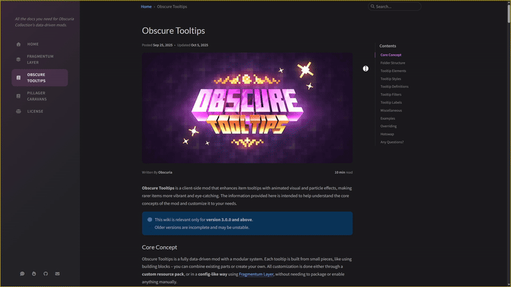Image resolution: width=511 pixels, height=287 pixels.
Task: Click the email envelope icon
Action: [57, 274]
